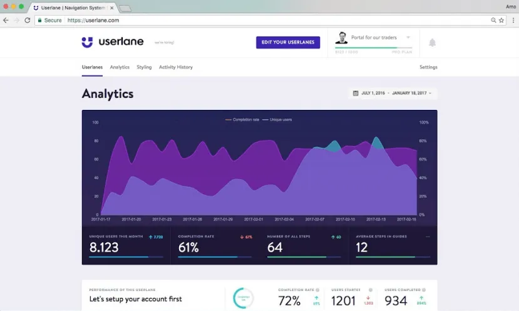This screenshot has width=519, height=311.
Task: Click the 12 average steps value
Action: [361, 247]
